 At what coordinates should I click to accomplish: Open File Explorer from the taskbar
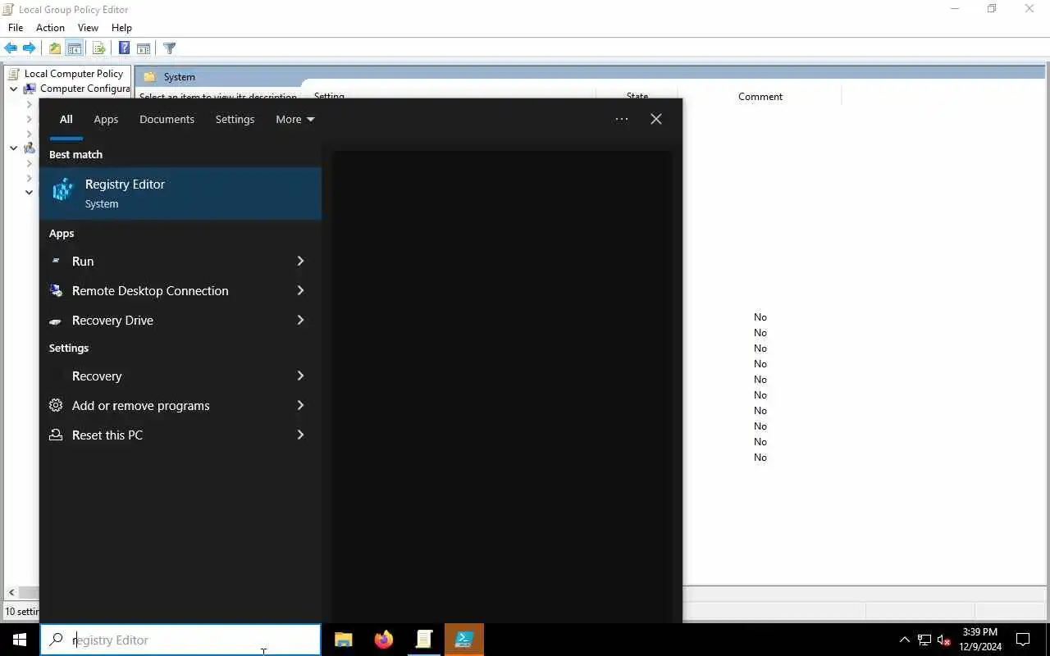pos(343,640)
